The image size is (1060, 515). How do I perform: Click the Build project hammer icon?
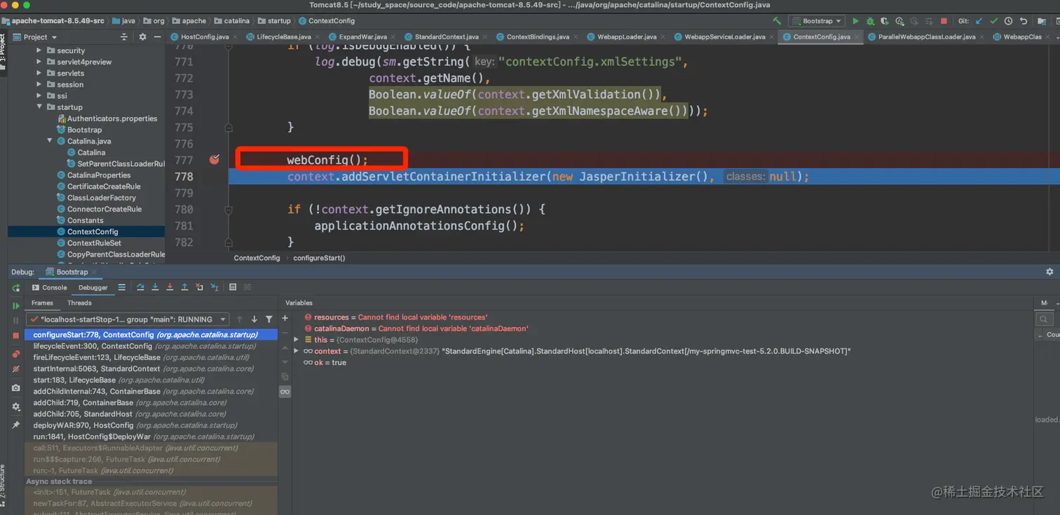pos(777,21)
